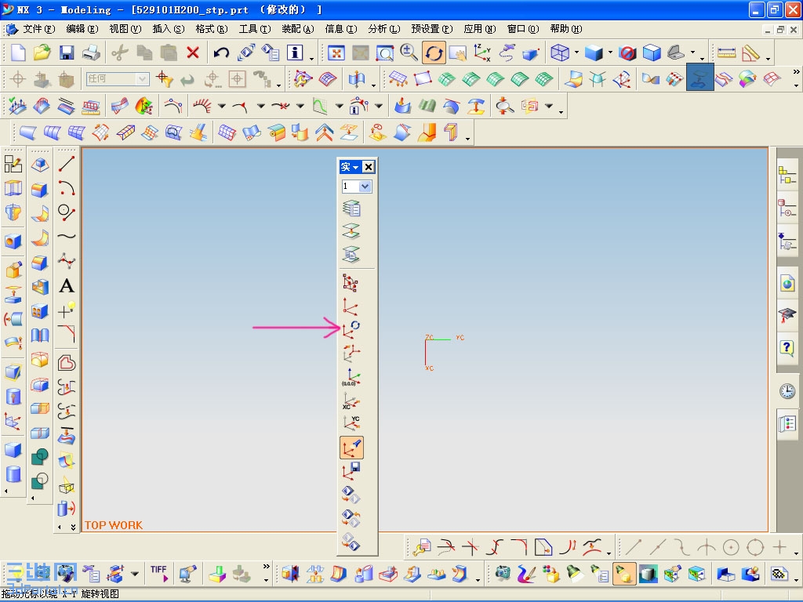This screenshot has height=602, width=803.
Task: Click Change YC Direction icon
Action: click(x=351, y=423)
